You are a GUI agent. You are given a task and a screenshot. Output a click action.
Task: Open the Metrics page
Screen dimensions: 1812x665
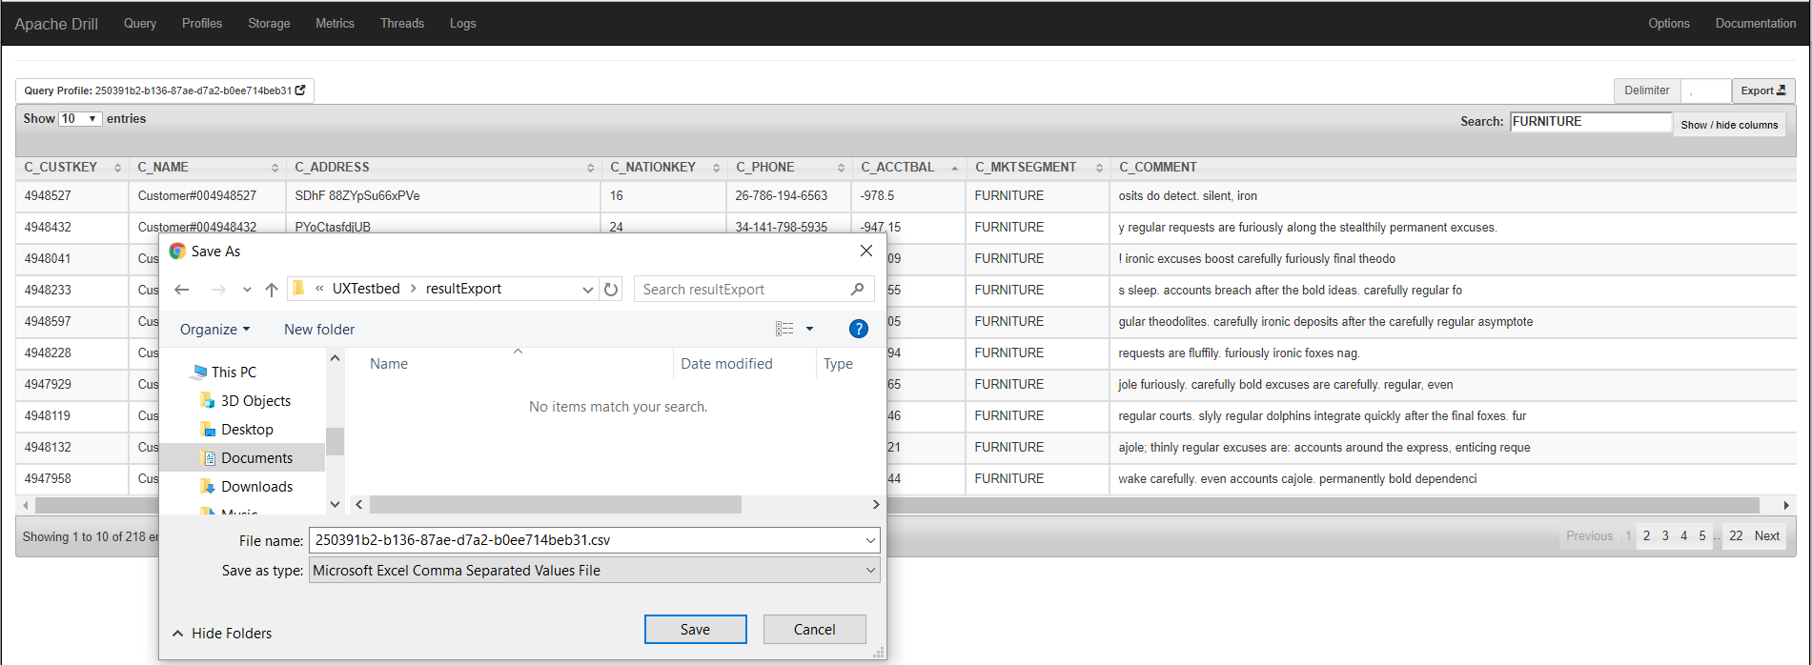[x=335, y=23]
